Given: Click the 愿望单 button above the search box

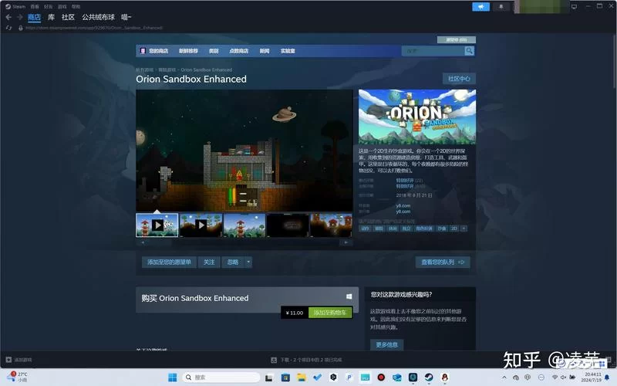Looking at the screenshot, I should tap(457, 40).
